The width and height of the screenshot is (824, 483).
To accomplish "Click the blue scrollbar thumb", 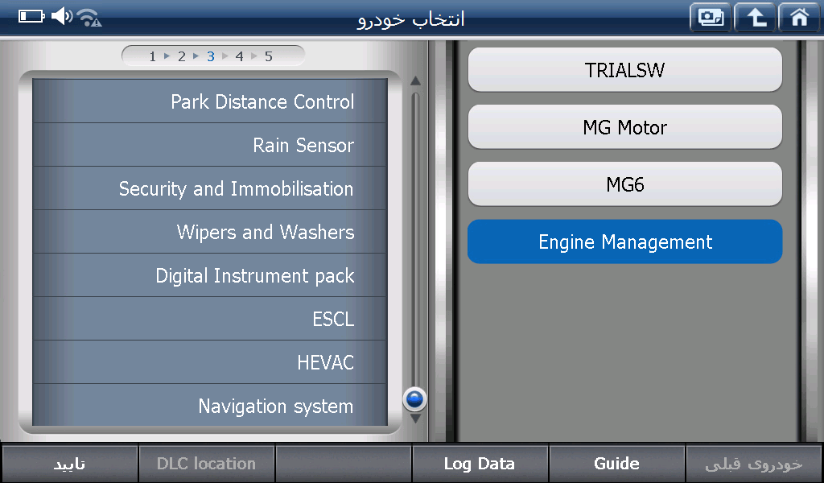I will [415, 398].
